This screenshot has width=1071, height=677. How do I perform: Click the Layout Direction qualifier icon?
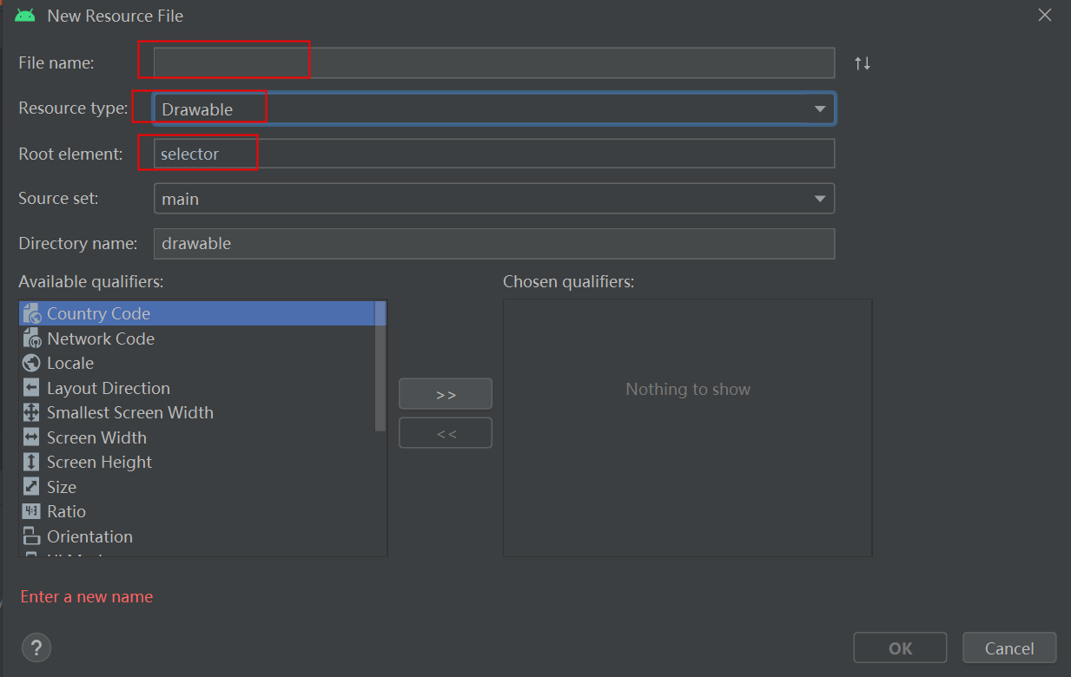[x=31, y=388]
